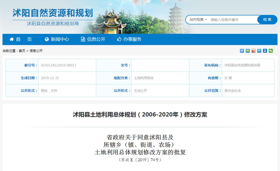Click the 沭阳县自然资源和规划局 publisher value
The width and height of the screenshot is (280, 171).
(x=242, y=65)
